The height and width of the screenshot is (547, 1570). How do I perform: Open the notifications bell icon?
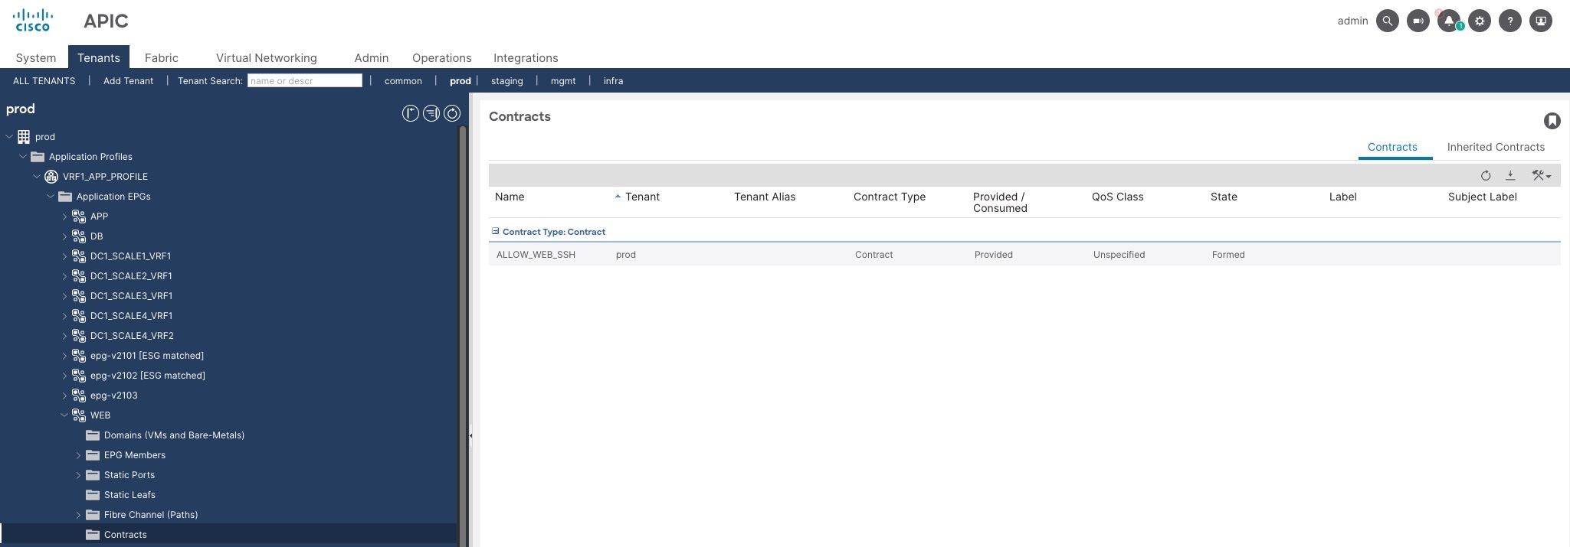(x=1448, y=21)
